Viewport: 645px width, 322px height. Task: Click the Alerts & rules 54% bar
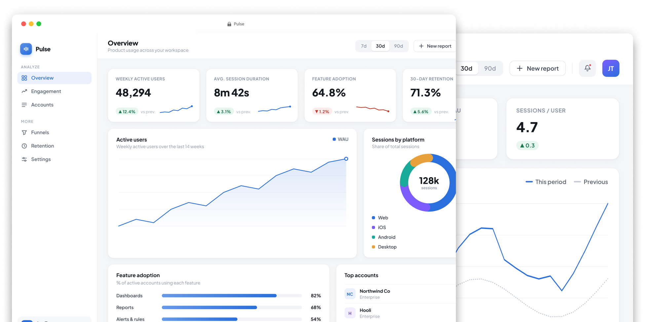point(232,319)
